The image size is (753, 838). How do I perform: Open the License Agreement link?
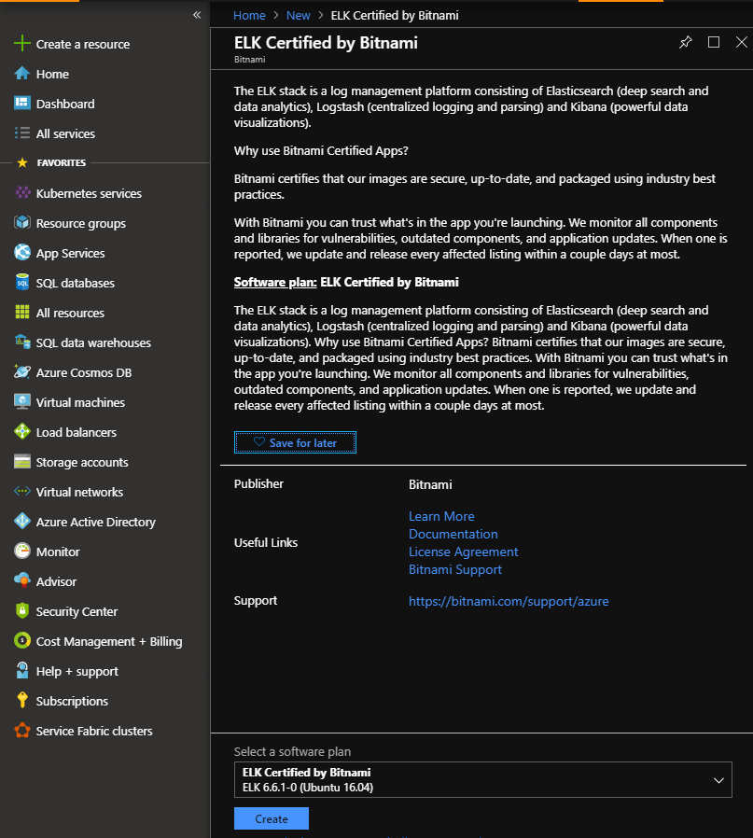(463, 552)
